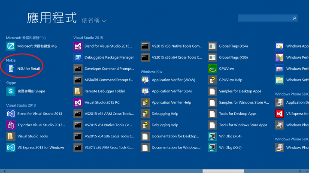Open Documentation for Windows entry
Viewport: 309px width, 173px height.
click(x=171, y=147)
